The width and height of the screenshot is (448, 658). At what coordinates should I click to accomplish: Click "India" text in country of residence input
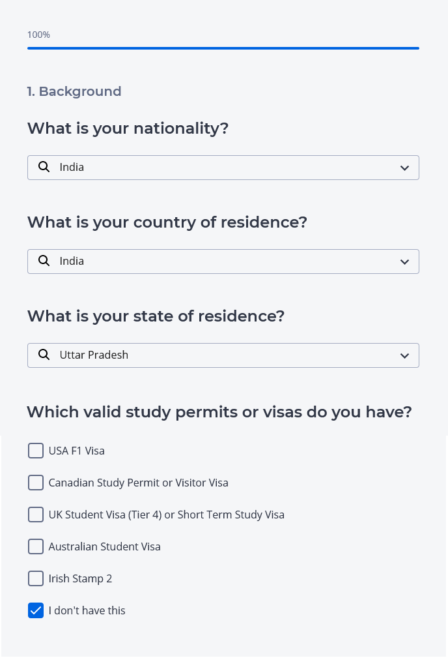[x=72, y=261]
